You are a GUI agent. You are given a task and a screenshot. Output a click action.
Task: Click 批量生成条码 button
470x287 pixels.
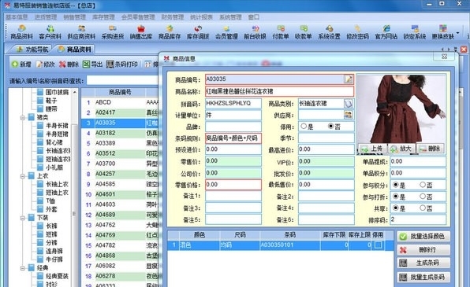(423, 277)
